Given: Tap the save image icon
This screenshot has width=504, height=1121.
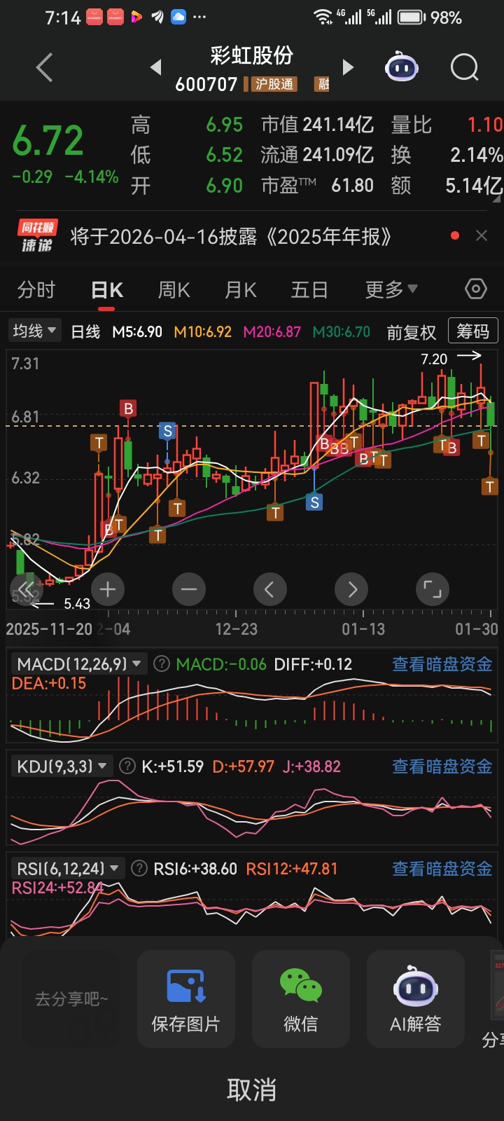Looking at the screenshot, I should point(186,986).
